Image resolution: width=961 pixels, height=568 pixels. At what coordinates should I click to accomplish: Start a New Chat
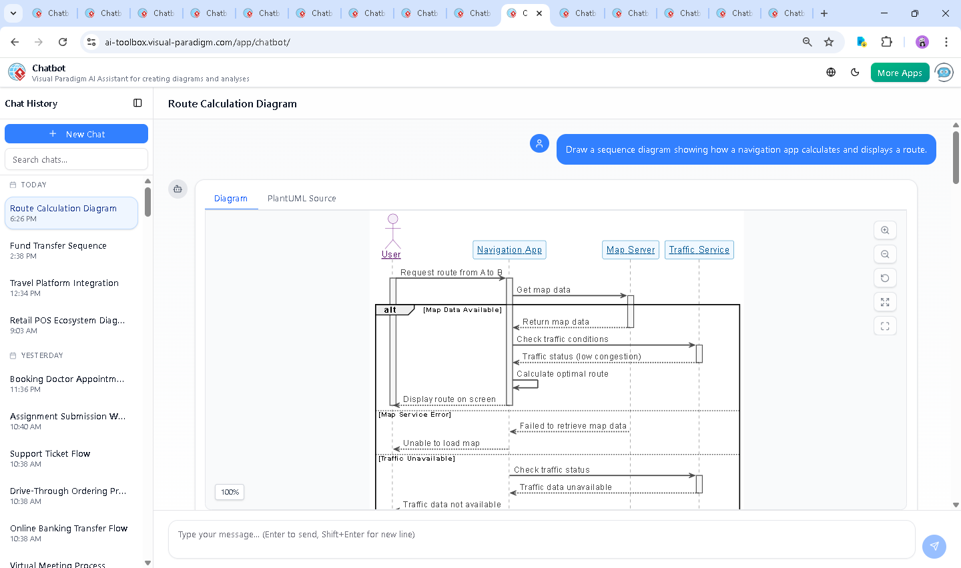coord(76,134)
